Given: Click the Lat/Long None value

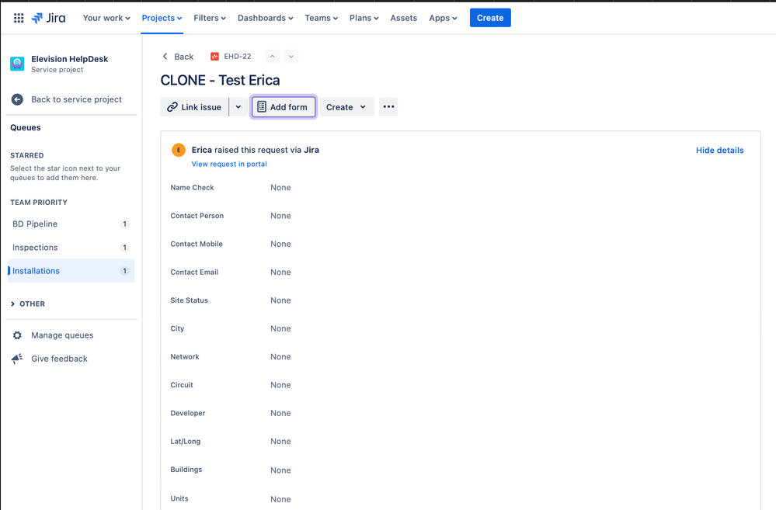Looking at the screenshot, I should (x=280, y=441).
